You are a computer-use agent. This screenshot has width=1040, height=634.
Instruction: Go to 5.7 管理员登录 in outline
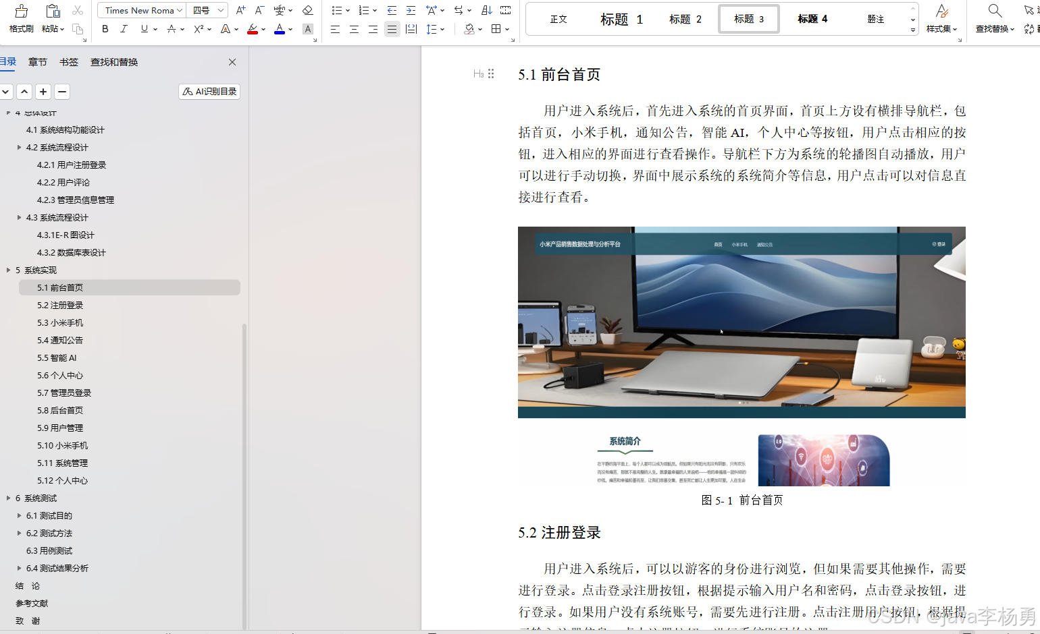point(64,393)
